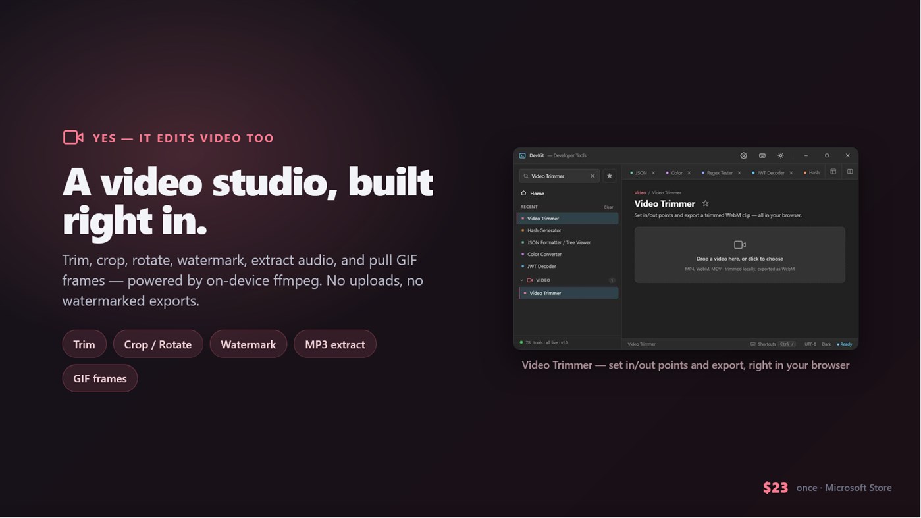
Task: Minimize the DevKit window
Action: [806, 156]
